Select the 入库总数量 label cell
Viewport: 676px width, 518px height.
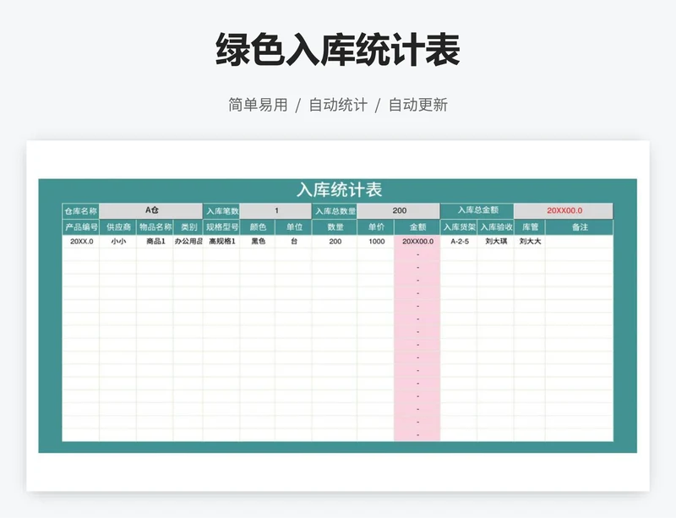point(335,211)
